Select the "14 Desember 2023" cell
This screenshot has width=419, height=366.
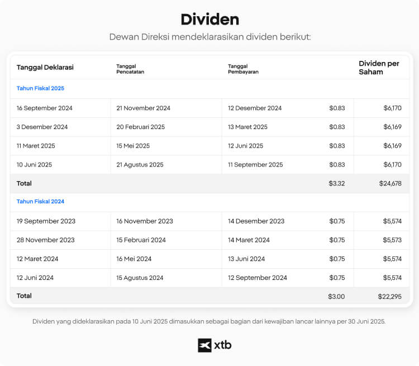pos(256,221)
